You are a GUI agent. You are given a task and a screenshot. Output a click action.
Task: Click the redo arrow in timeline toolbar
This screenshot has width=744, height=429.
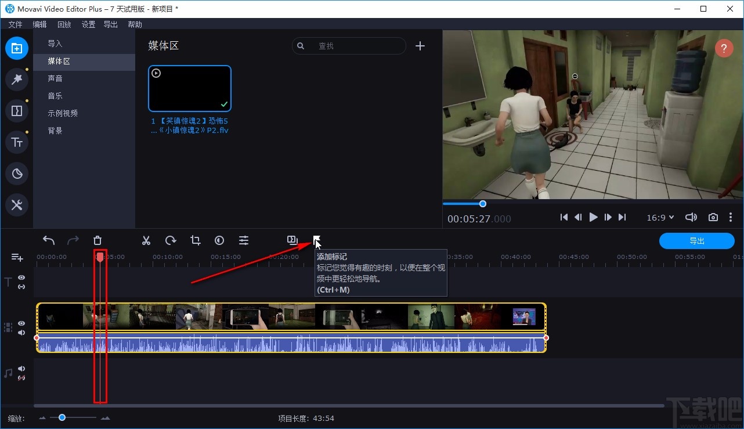(x=73, y=240)
